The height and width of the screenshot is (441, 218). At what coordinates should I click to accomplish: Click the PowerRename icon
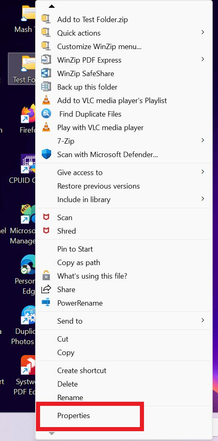click(46, 303)
